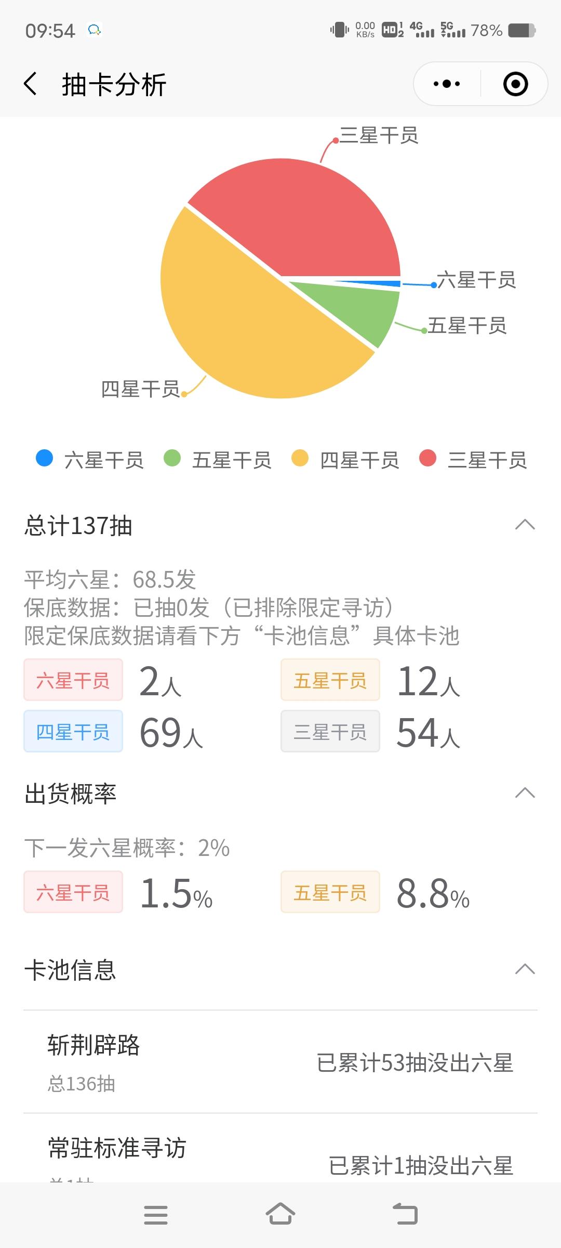Close mini program with the target circle icon
Screen dimensions: 561x1248
tap(516, 84)
